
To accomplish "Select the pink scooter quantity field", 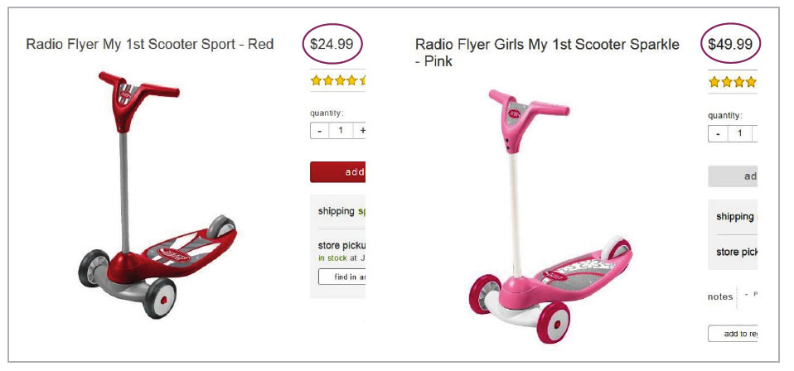I will (740, 133).
